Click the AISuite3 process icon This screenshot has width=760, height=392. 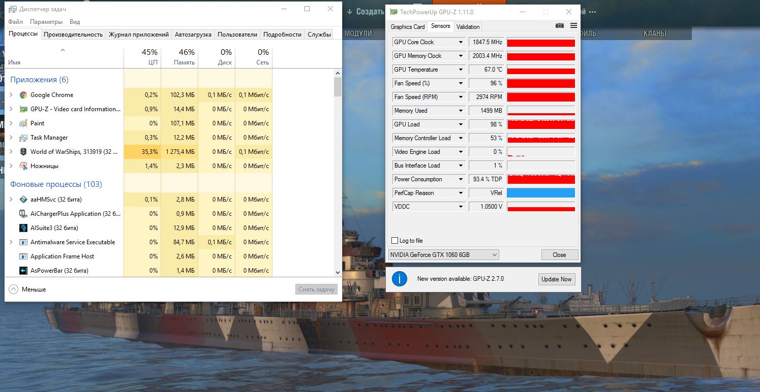click(x=23, y=228)
